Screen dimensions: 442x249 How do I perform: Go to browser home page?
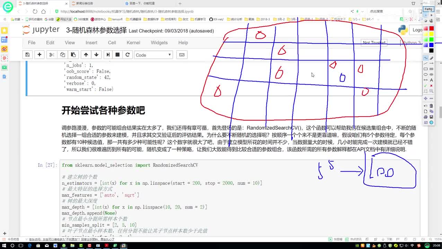tap(43, 11)
